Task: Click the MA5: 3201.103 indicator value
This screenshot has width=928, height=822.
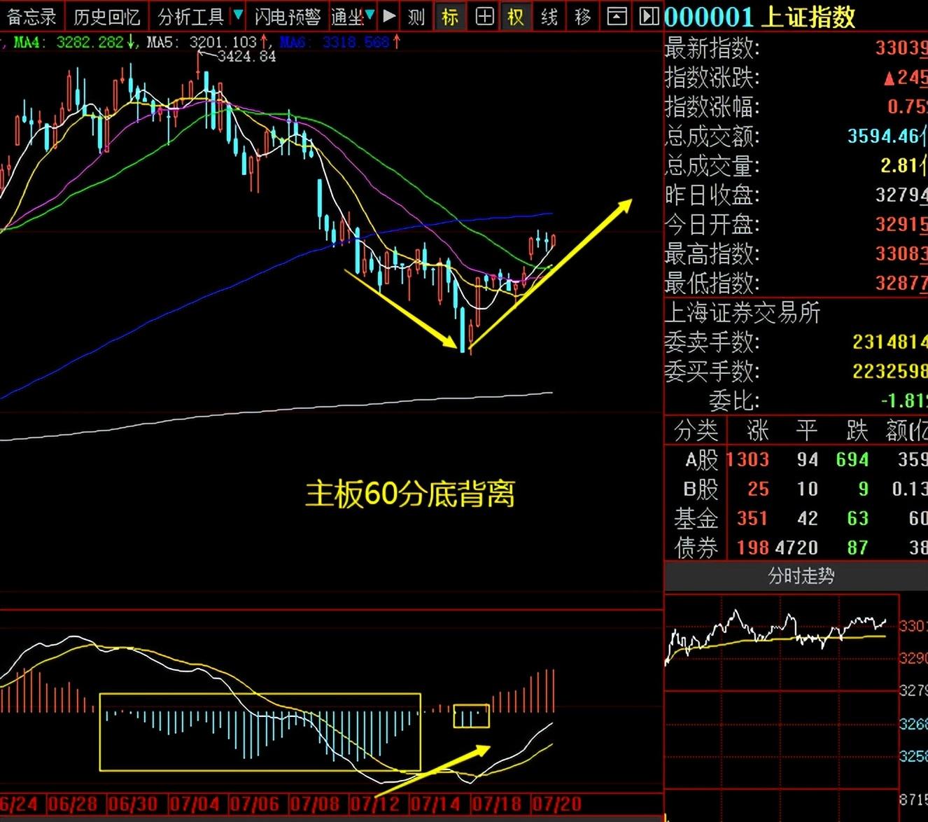Action: click(x=207, y=43)
